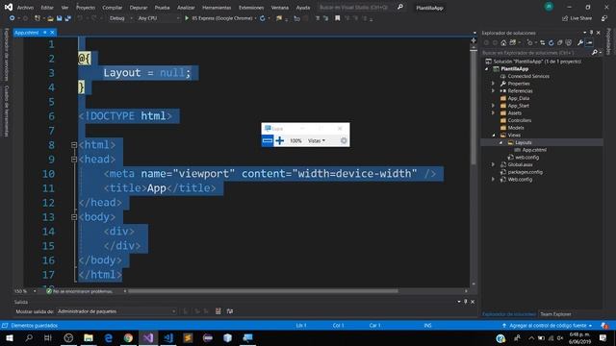
Task: Collapse the Layouts folder
Action: tap(501, 143)
